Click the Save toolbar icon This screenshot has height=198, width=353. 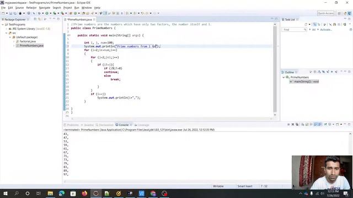(x=10, y=13)
